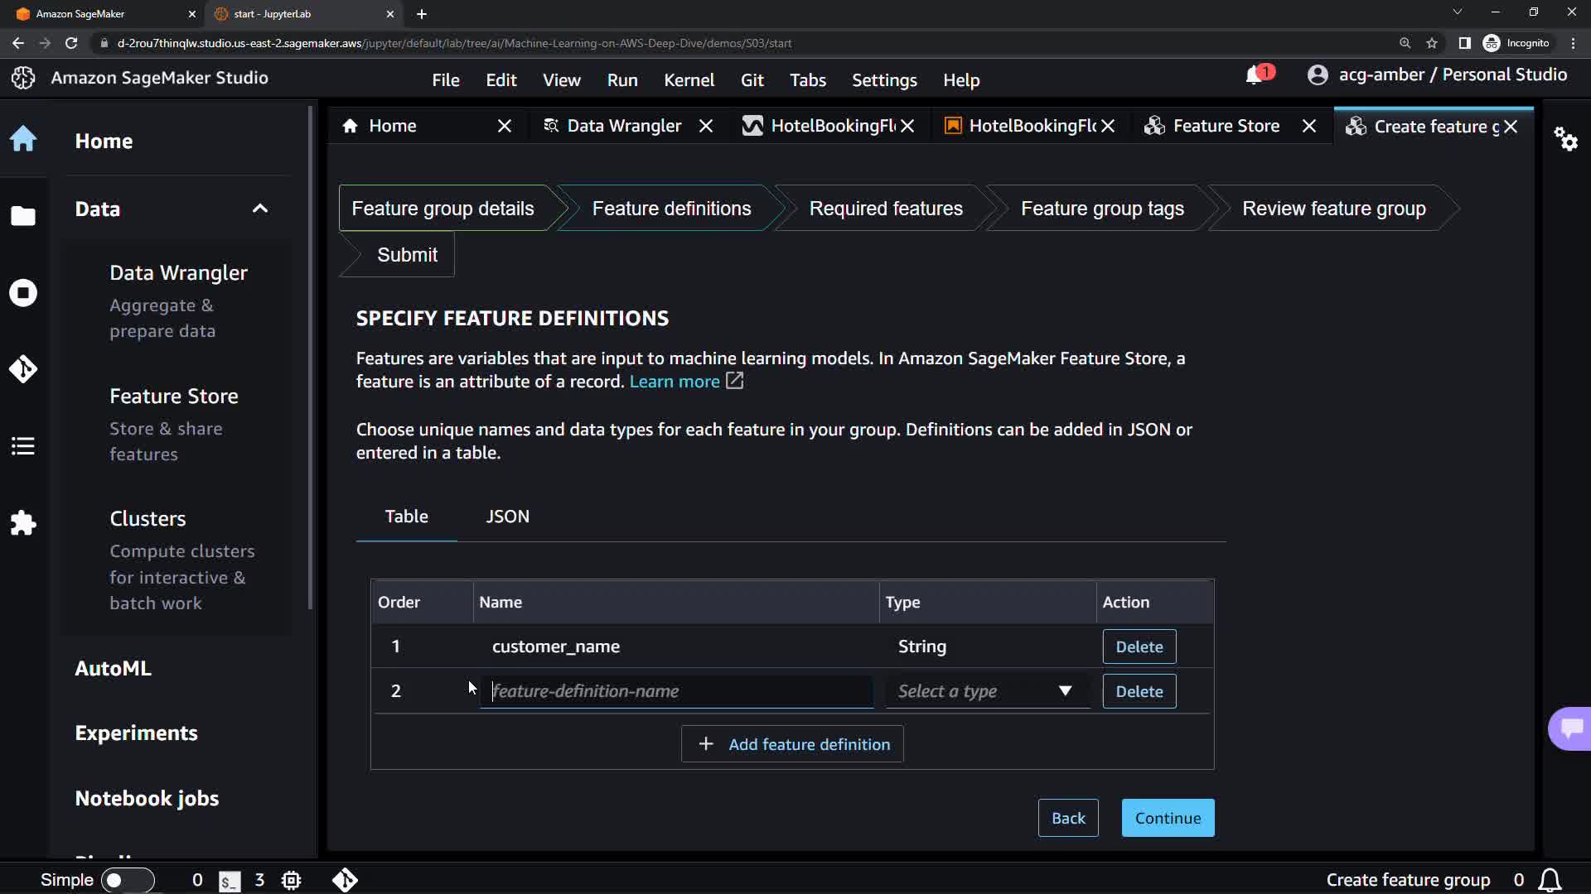Click the Git status bar icon
The height and width of the screenshot is (894, 1591).
coord(345,880)
